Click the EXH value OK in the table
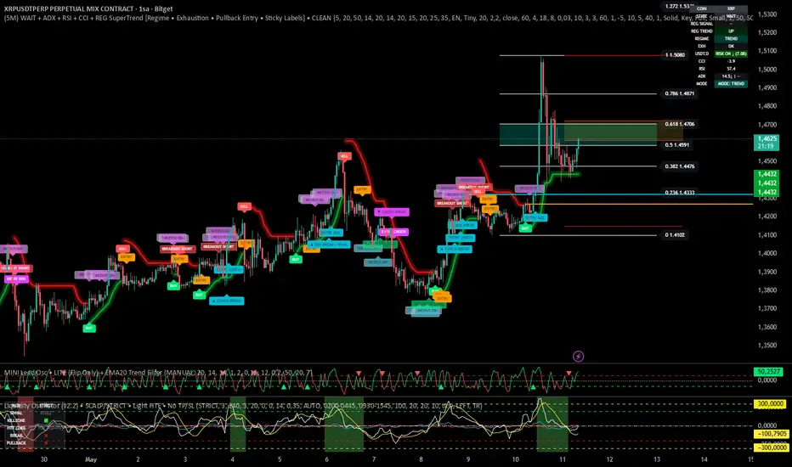 (731, 46)
